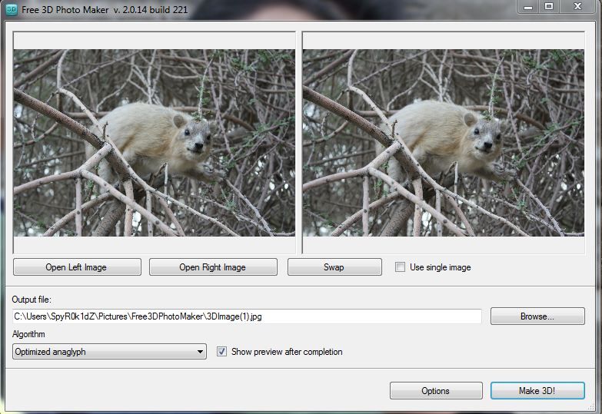Click the 3D app icon in title bar
Screen dimensions: 602x414
pyautogui.click(x=11, y=8)
